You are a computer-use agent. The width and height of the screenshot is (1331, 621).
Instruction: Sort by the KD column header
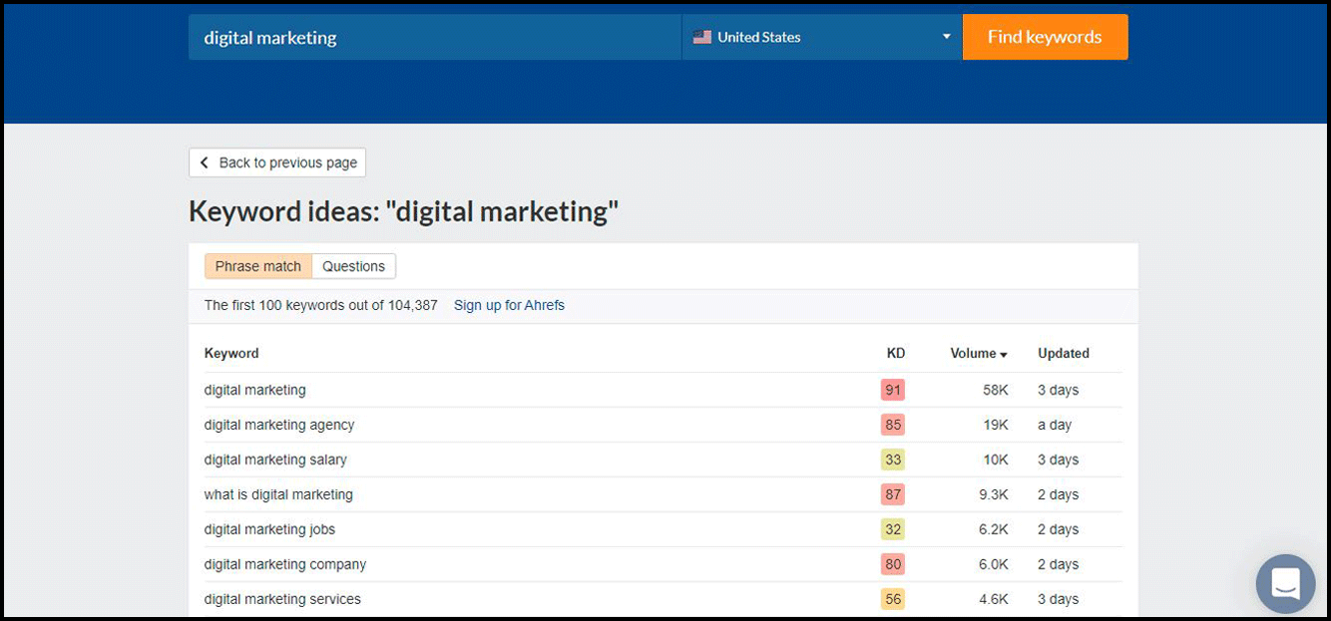895,353
